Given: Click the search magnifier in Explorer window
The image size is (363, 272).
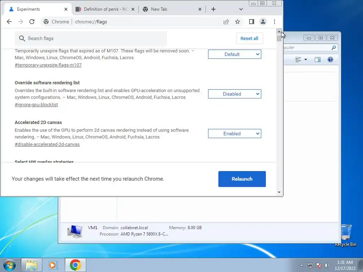Looking at the screenshot, I should (334, 47).
